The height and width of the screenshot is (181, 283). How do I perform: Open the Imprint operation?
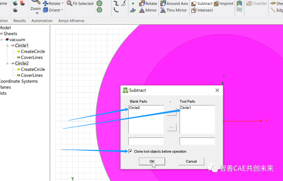(x=224, y=3)
